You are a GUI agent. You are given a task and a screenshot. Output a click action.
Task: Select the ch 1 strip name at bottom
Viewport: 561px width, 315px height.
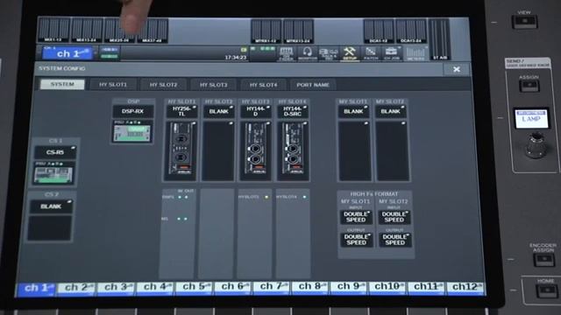coord(37,289)
